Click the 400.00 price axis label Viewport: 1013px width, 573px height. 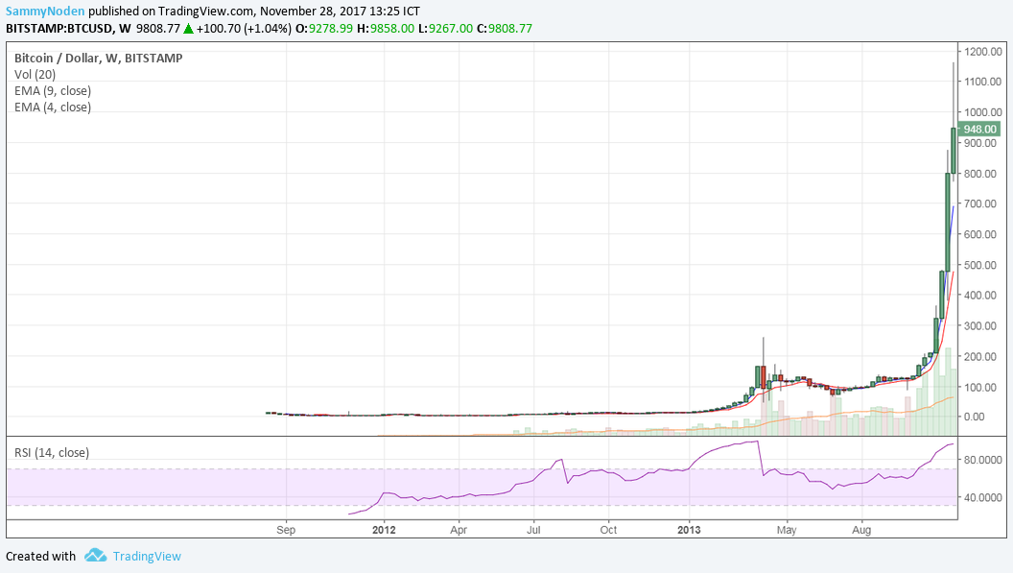980,295
